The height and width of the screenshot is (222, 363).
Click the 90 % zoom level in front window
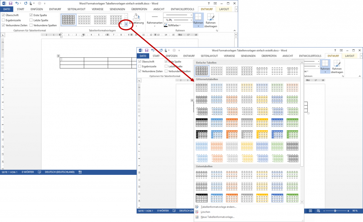pyautogui.click(x=355, y=211)
